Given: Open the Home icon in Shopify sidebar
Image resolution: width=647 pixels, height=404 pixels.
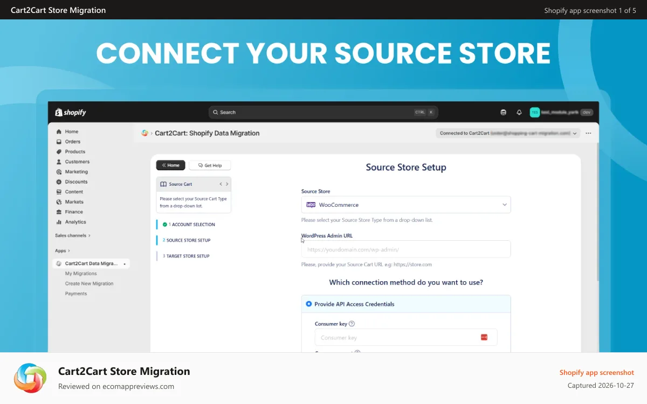Looking at the screenshot, I should click(59, 131).
